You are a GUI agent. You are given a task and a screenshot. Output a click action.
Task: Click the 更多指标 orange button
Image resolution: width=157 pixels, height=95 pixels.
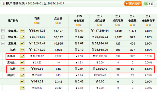(x=133, y=4)
